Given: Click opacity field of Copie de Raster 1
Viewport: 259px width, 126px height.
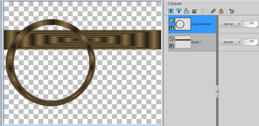Looking at the screenshot, I should (250, 24).
